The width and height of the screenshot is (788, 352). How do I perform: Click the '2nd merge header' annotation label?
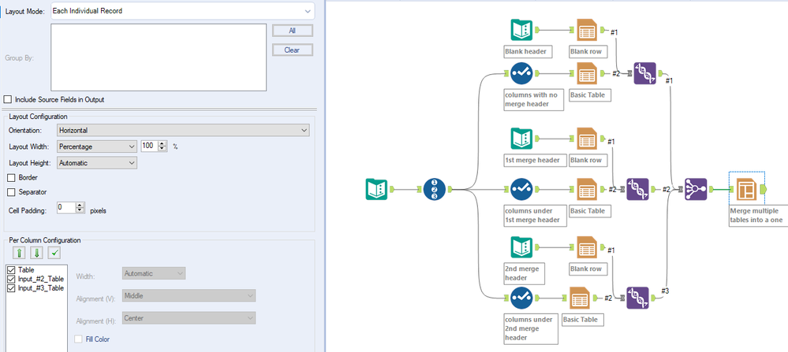click(525, 273)
